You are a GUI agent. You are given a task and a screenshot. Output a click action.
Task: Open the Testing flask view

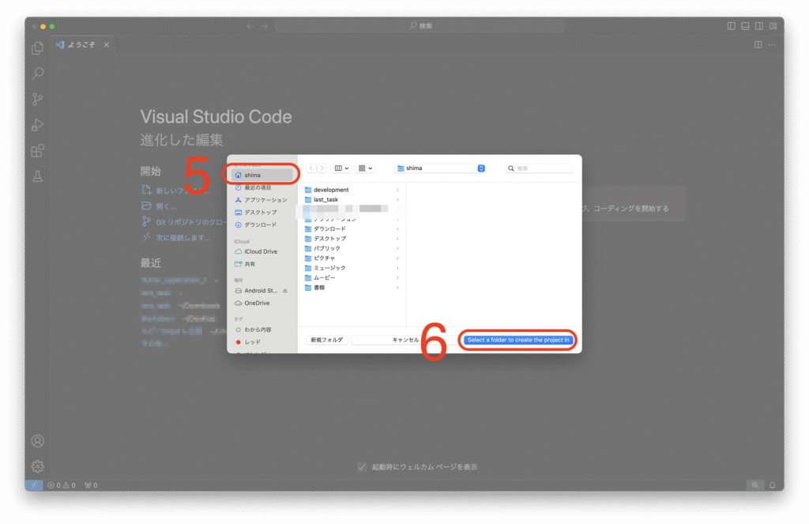(x=38, y=176)
